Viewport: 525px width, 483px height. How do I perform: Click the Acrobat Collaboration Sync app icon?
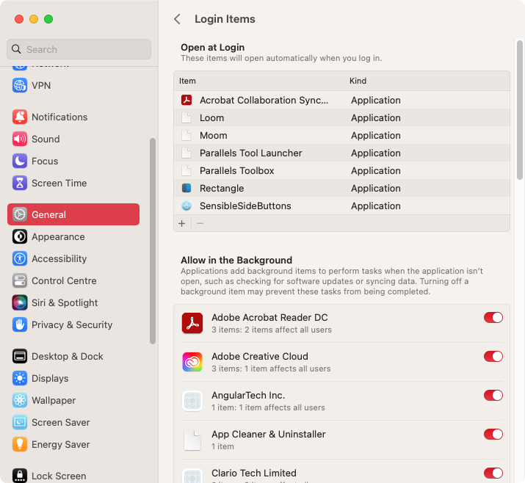[x=187, y=100]
